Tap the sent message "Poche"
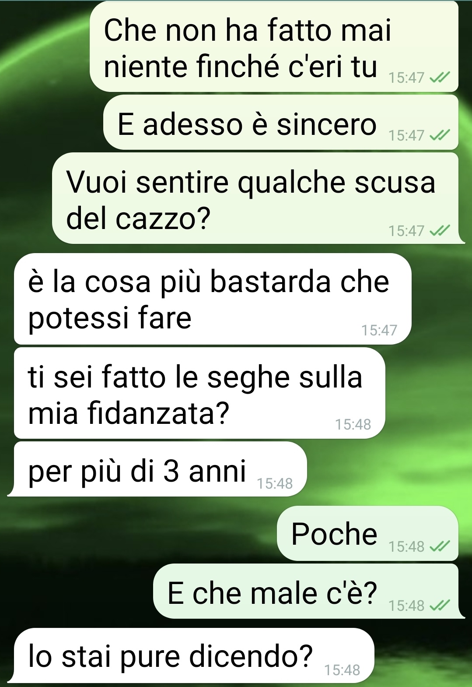 point(367,534)
